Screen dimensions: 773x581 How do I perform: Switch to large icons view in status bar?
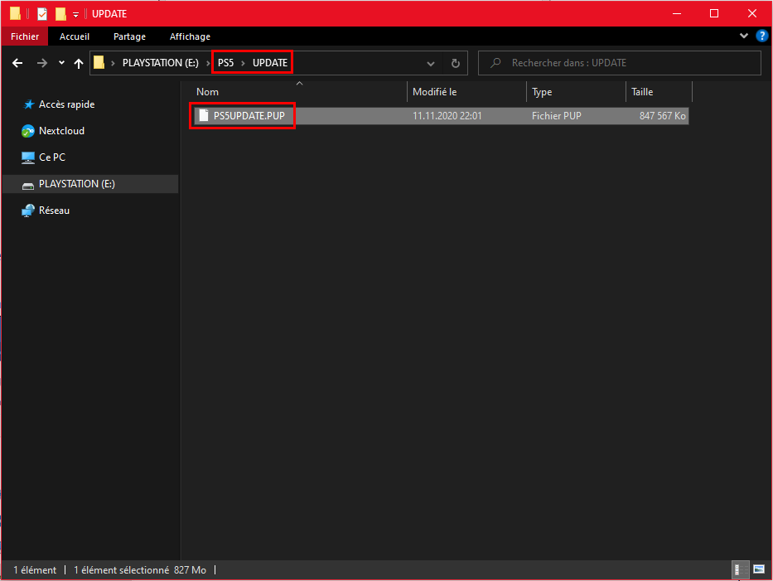(759, 570)
